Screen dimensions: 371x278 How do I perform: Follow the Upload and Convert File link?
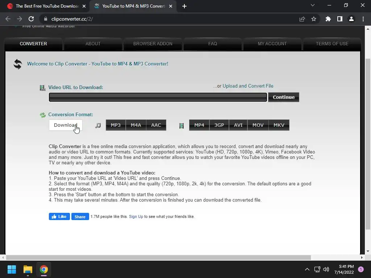pyautogui.click(x=248, y=86)
